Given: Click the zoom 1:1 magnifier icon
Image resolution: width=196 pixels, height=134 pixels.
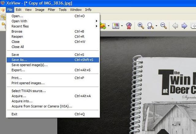Looking at the screenshot, I should (x=150, y=26).
